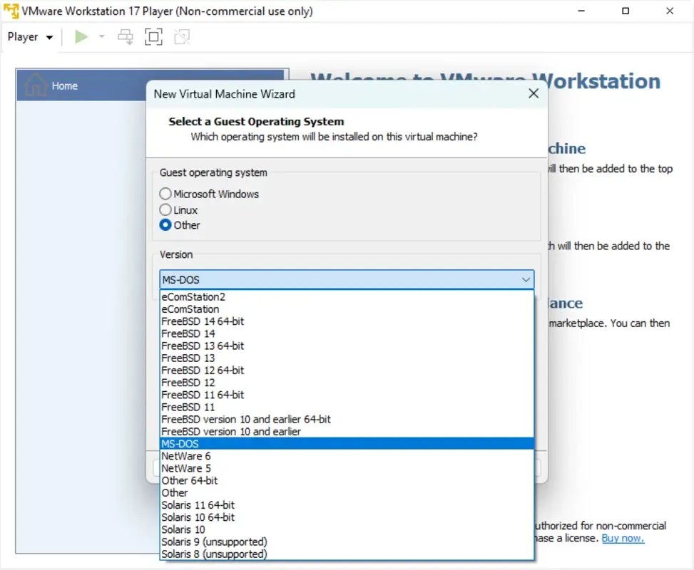Click the VMware logo in the title bar
The image size is (694, 570).
pos(11,11)
